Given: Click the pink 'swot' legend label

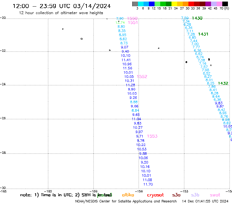Looking at the screenshot, I should (215, 195).
